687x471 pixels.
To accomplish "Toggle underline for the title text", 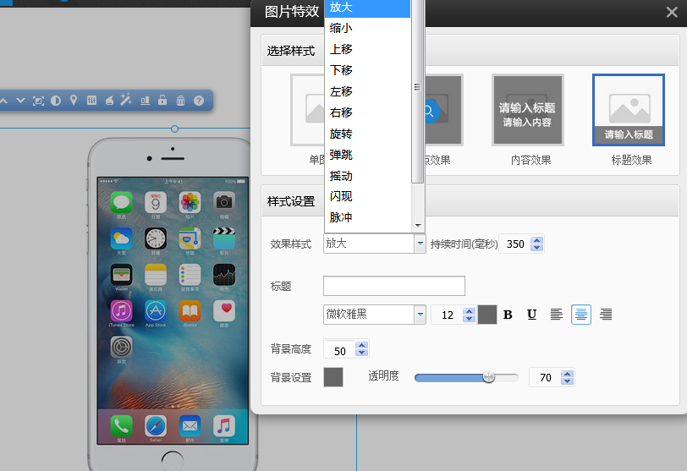I will pos(532,315).
